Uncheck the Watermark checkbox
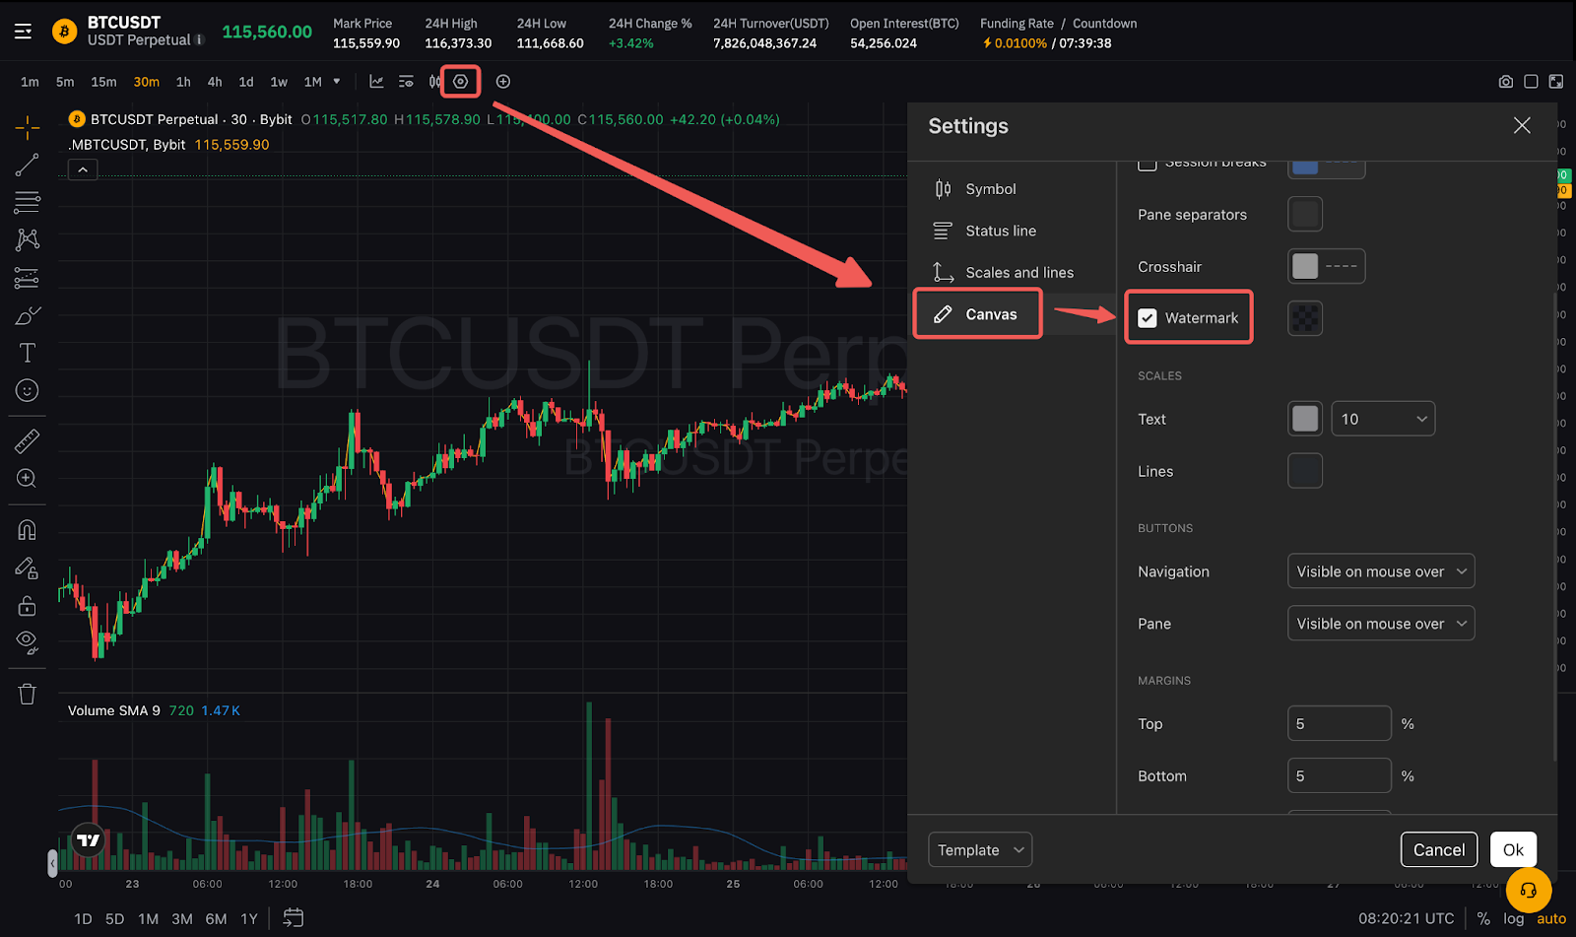The width and height of the screenshot is (1576, 937). pos(1148,318)
